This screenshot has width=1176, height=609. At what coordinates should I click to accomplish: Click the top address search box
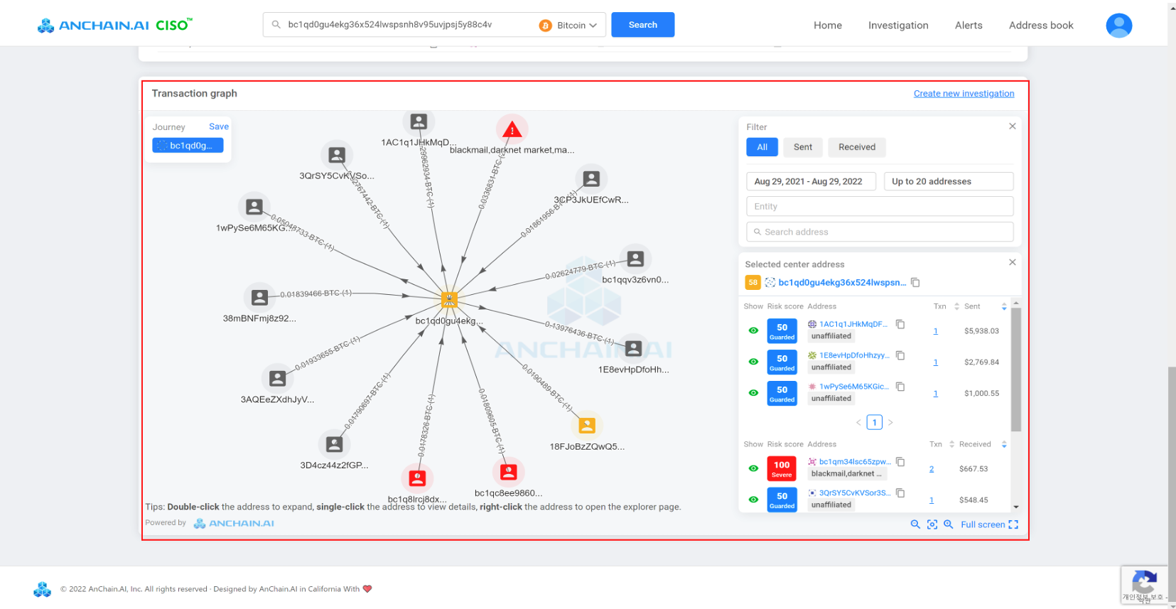coord(400,25)
